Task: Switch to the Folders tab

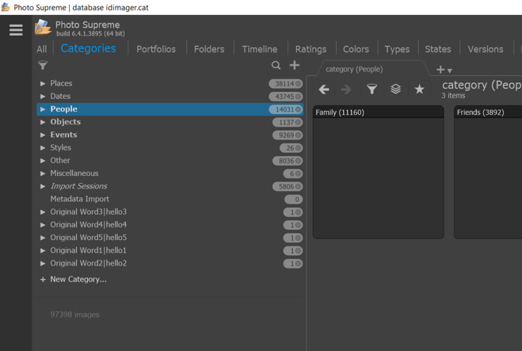Action: [x=209, y=49]
